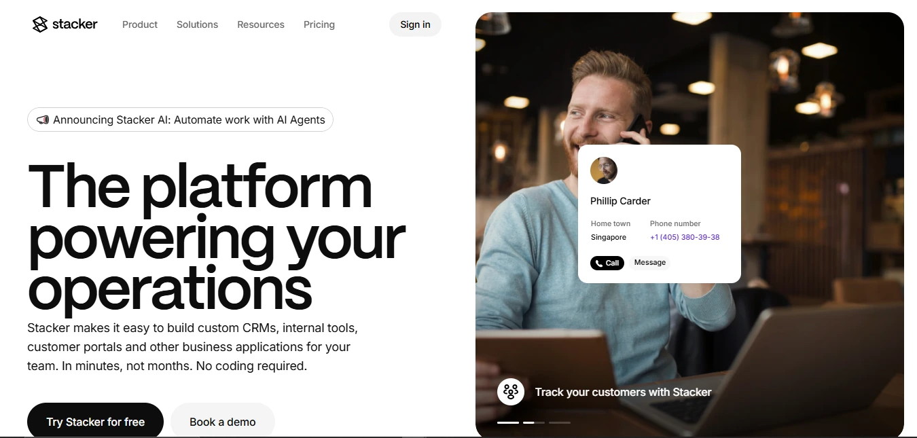Click the megaphone announcement icon
This screenshot has width=917, height=438.
[x=43, y=120]
